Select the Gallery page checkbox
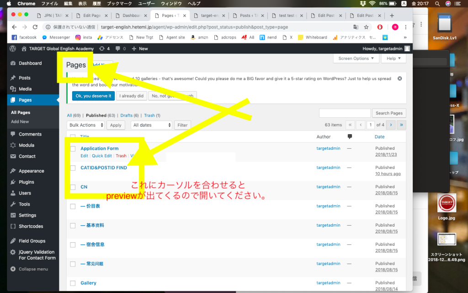468x293 pixels. 73,283
